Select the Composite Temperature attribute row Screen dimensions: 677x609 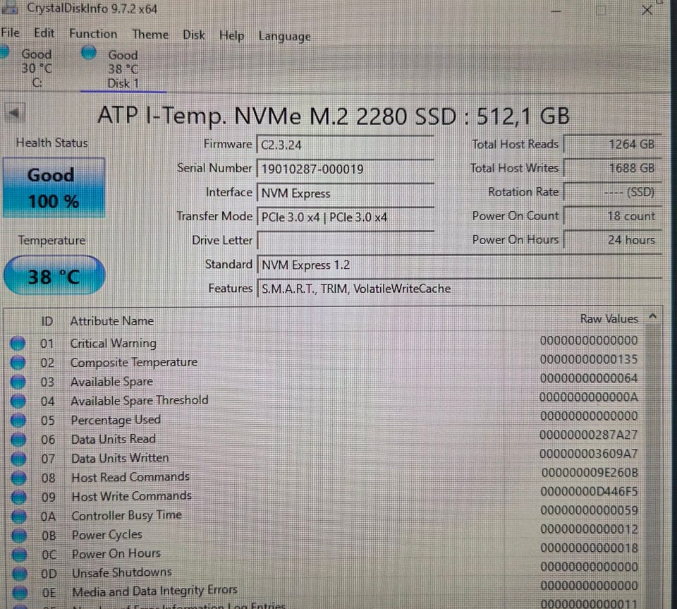[326, 361]
